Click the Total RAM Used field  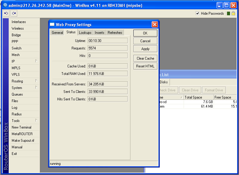click(108, 74)
